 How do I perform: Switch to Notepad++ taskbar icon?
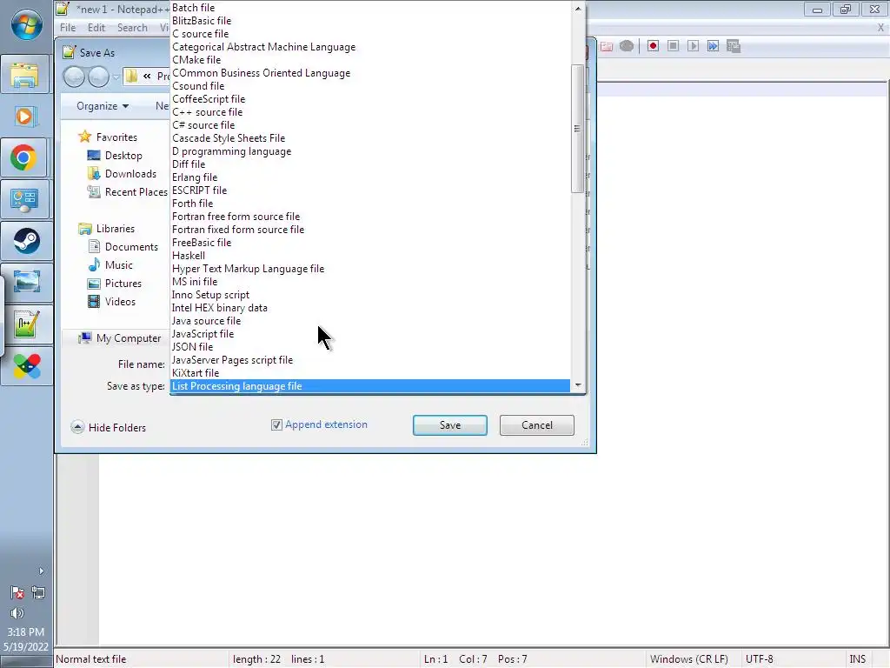pyautogui.click(x=27, y=324)
